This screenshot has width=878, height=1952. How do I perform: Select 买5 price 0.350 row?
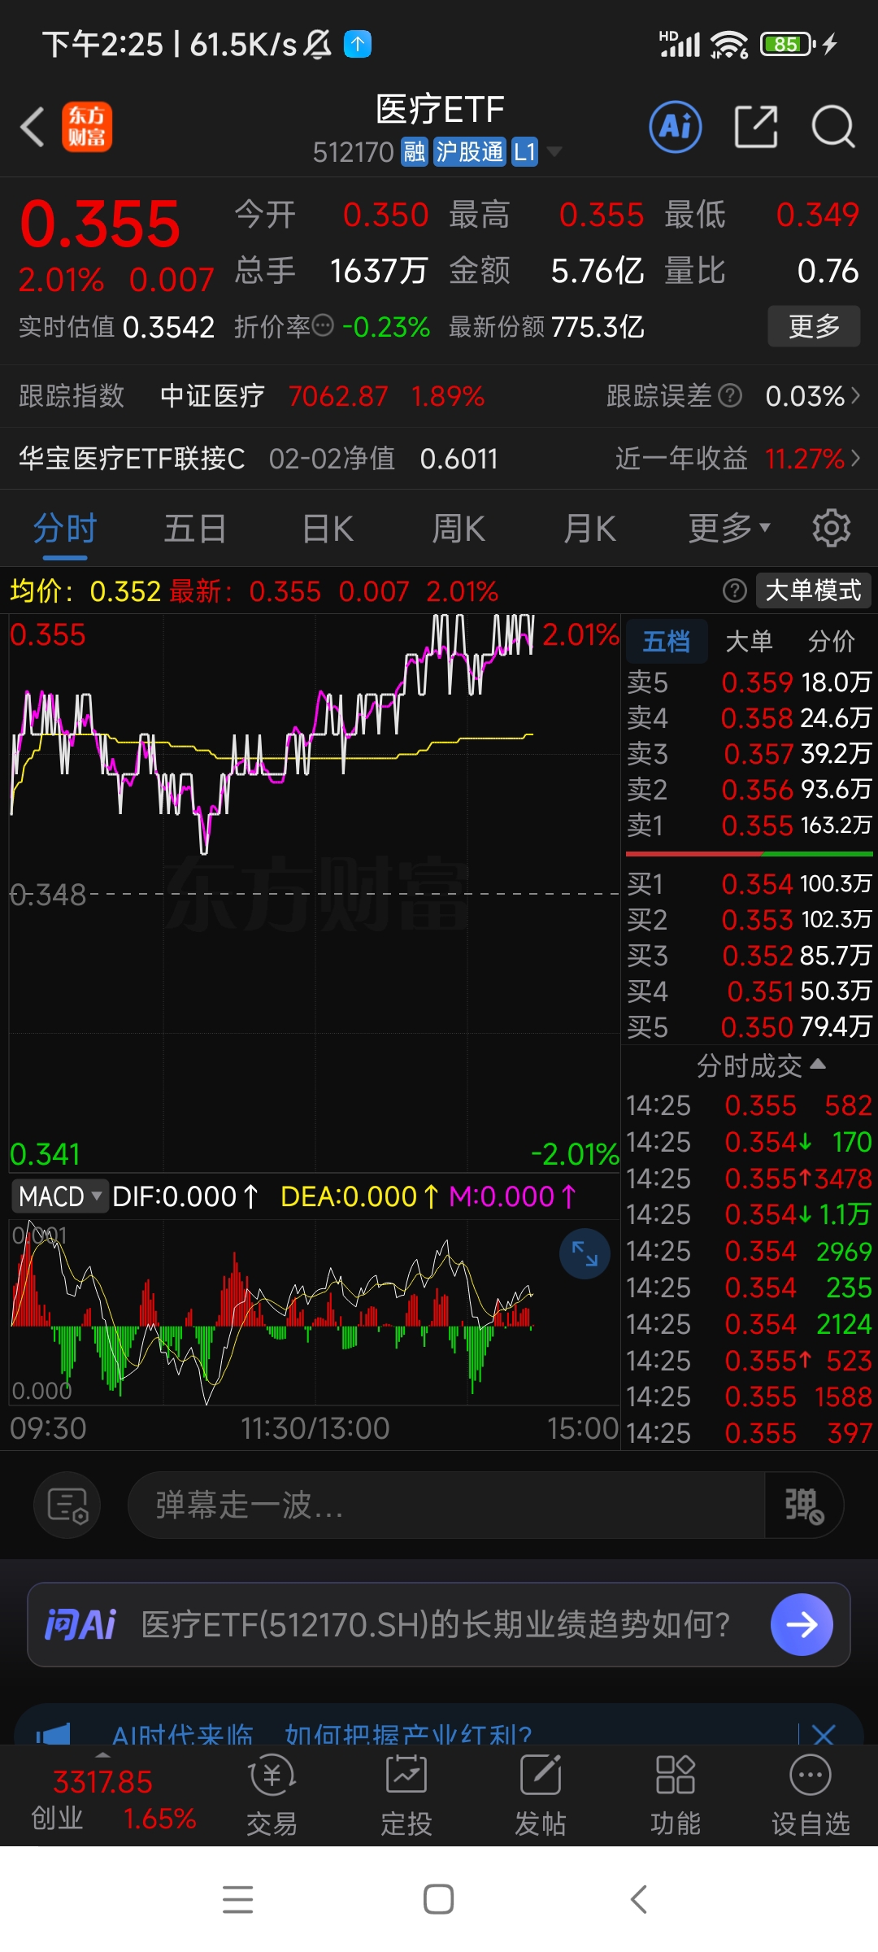click(x=750, y=1027)
